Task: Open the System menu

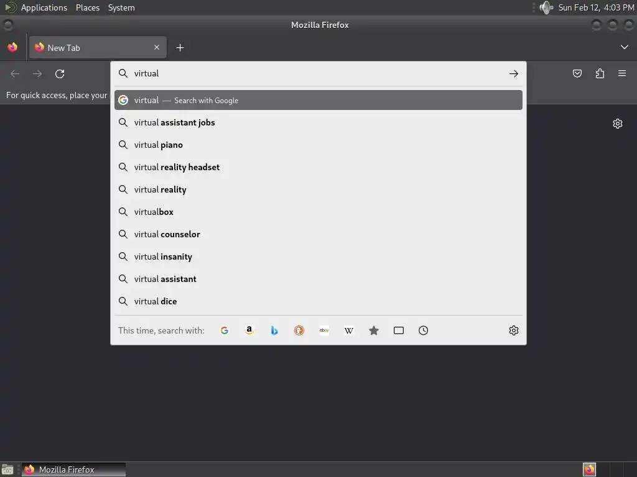Action: point(121,7)
